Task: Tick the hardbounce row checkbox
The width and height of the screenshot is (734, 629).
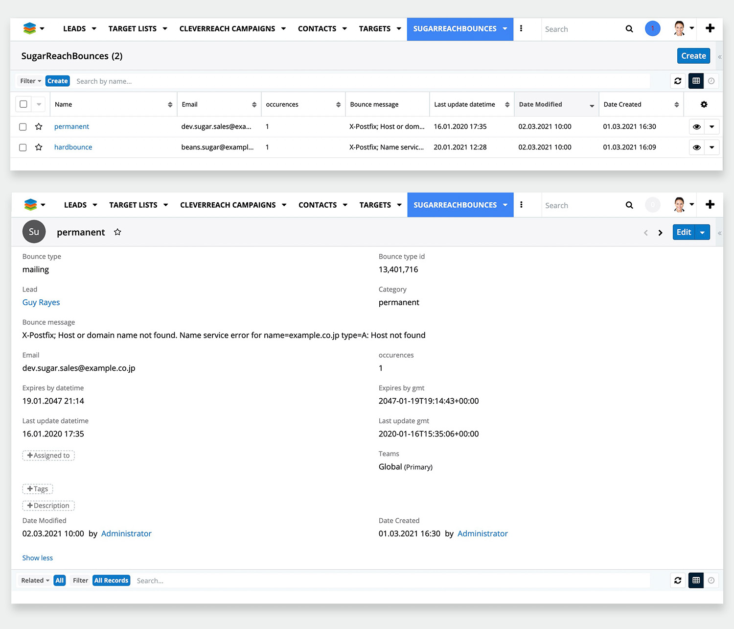Action: [23, 147]
